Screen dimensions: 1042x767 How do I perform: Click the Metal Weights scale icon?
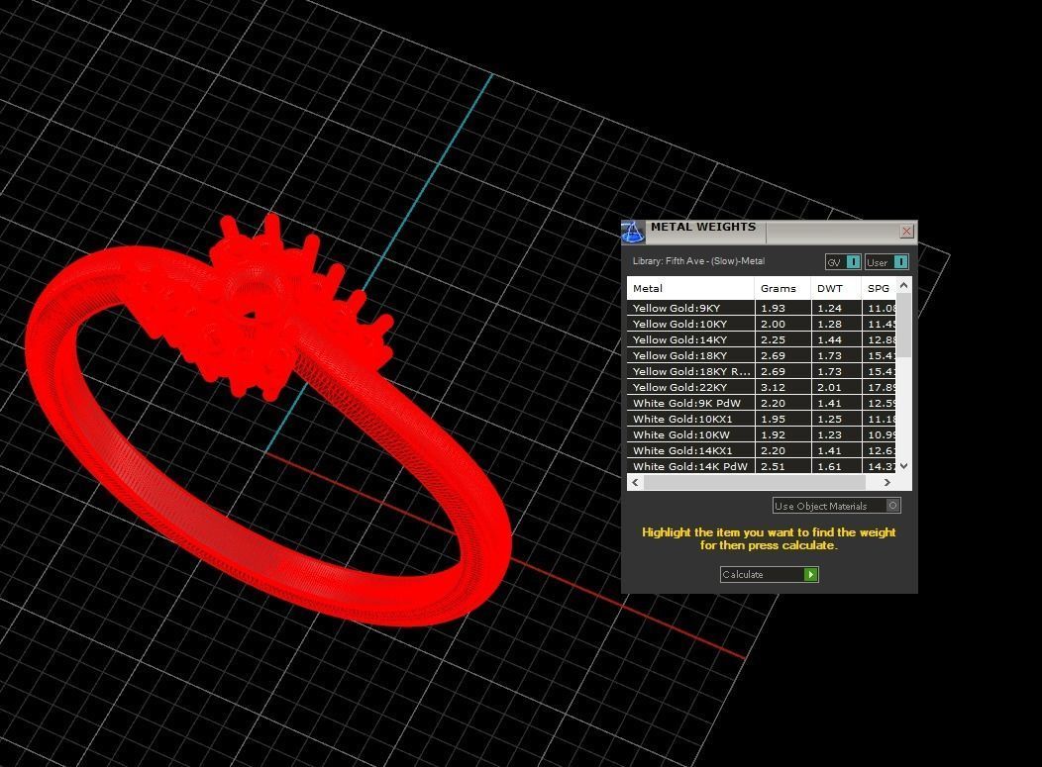point(632,232)
